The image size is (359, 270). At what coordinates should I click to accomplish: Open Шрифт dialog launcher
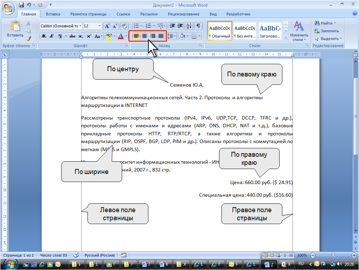pos(126,46)
